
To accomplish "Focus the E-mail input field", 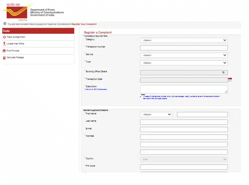I will point(184,129).
